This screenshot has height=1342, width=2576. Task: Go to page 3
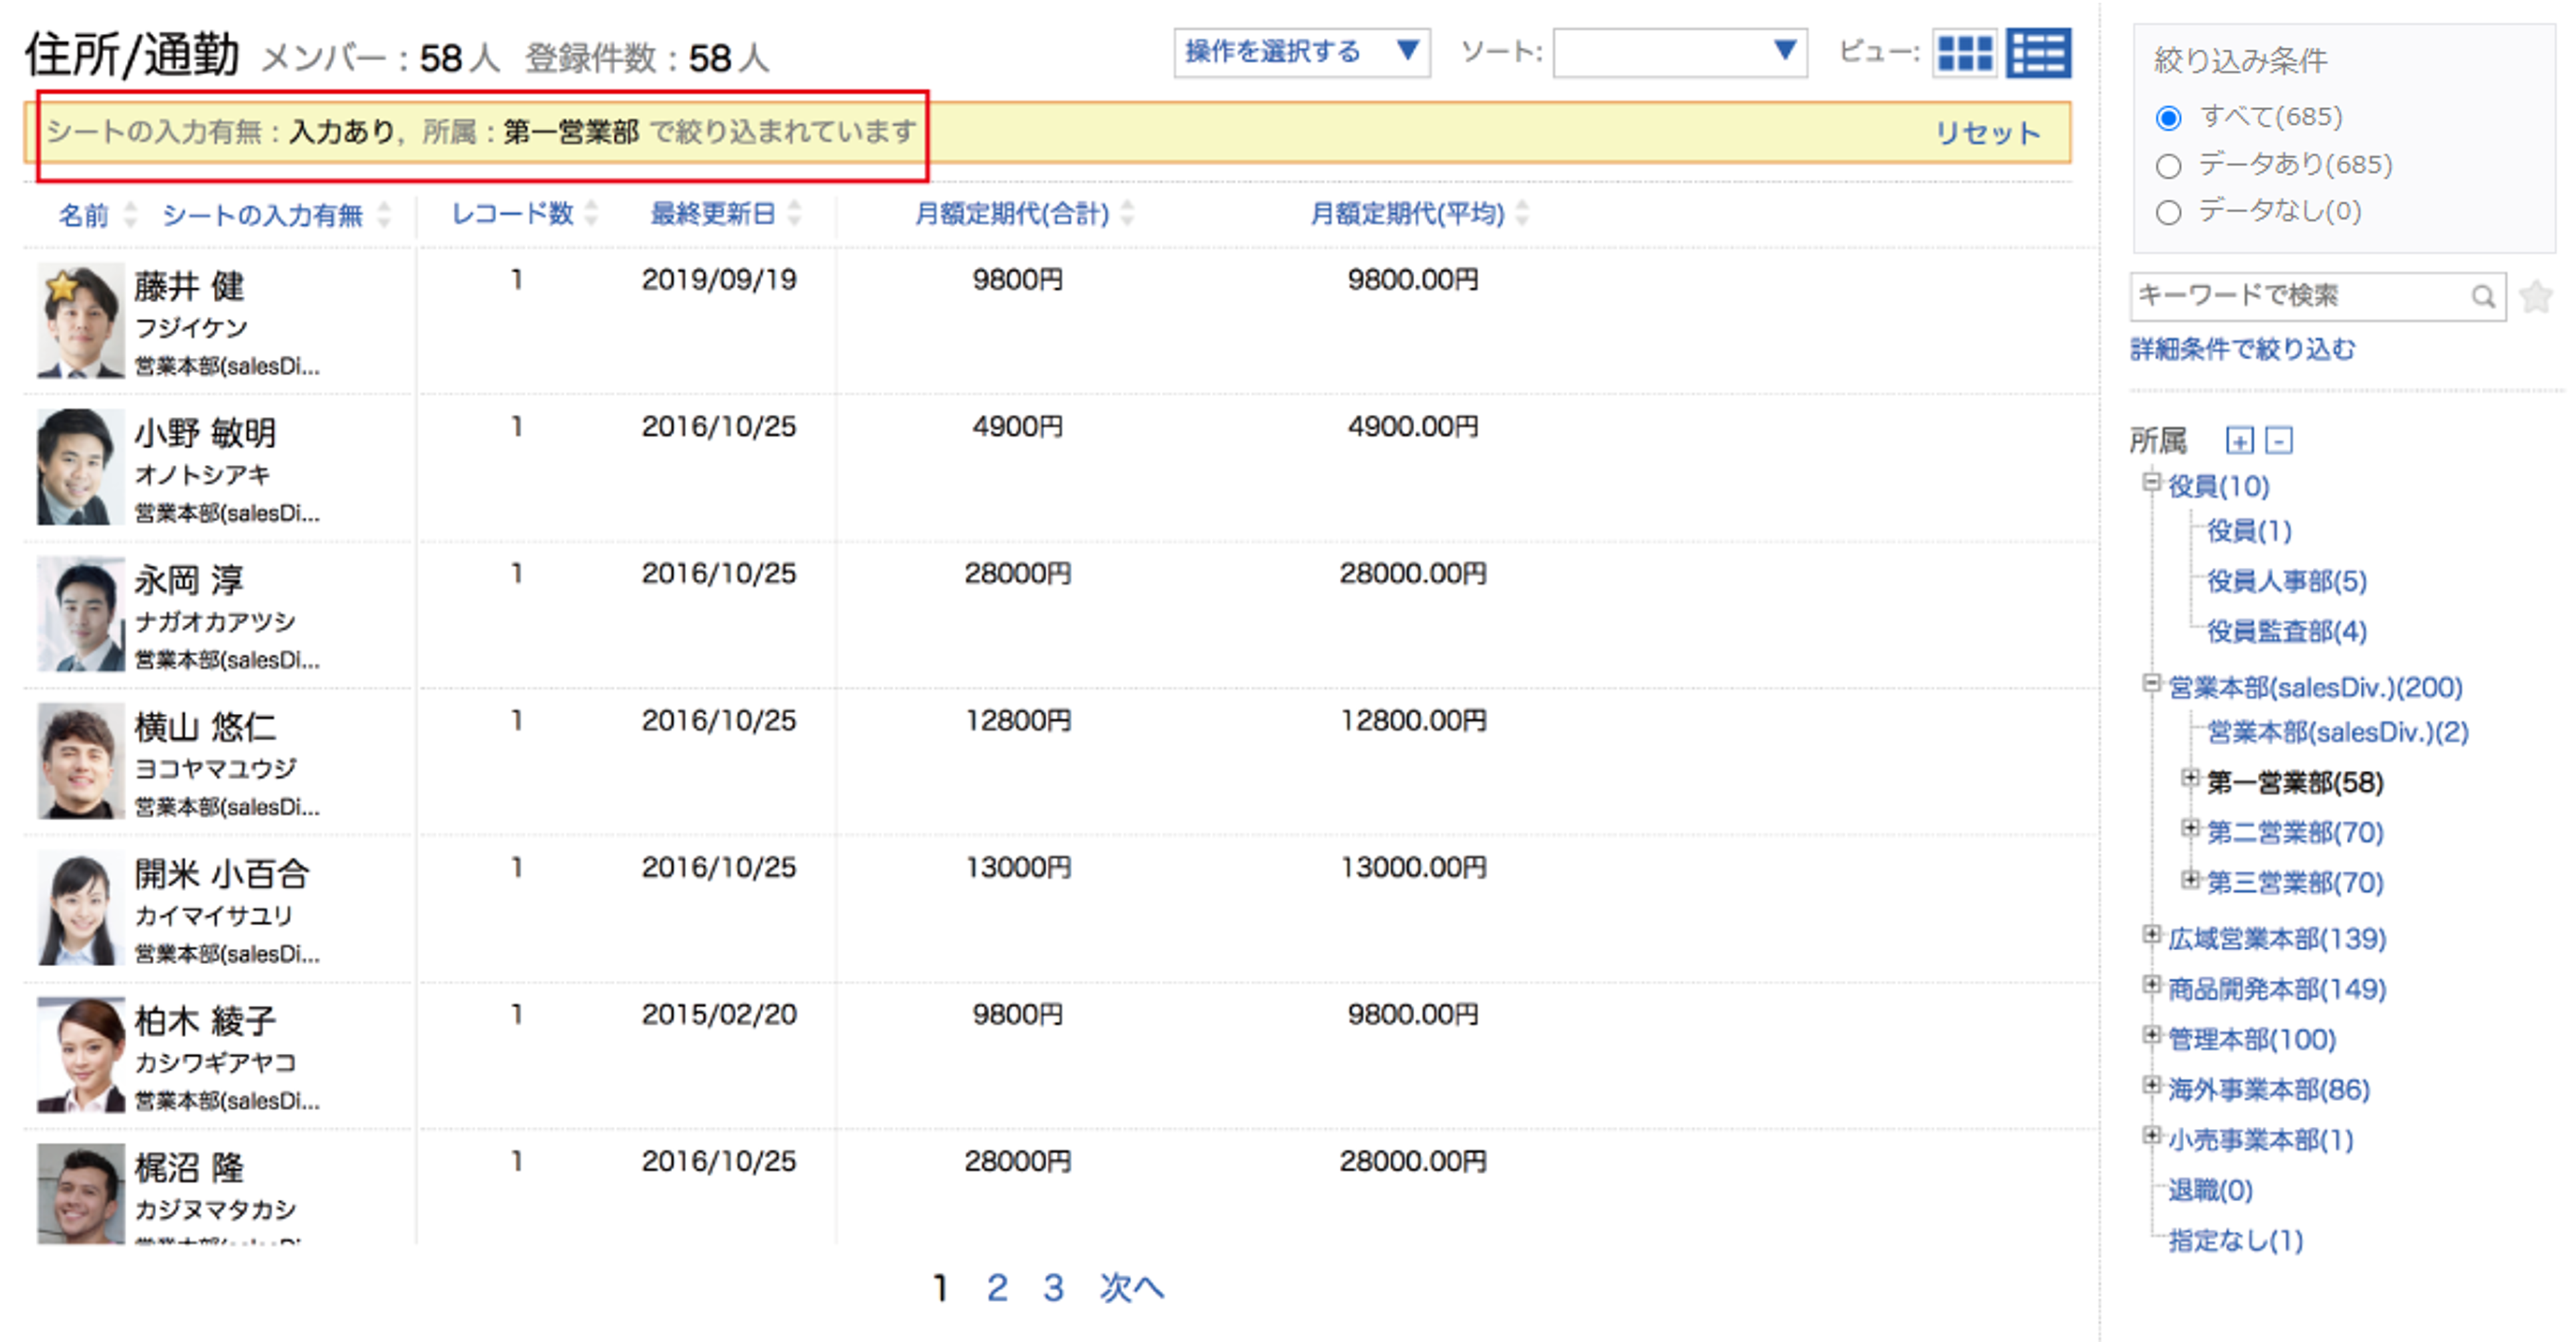(1053, 1288)
